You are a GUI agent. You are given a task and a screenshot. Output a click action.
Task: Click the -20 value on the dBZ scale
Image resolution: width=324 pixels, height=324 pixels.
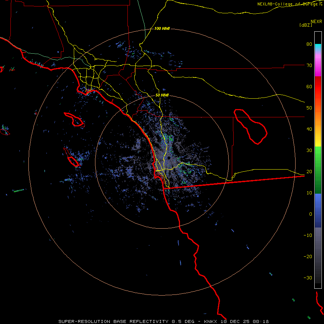[308, 257]
